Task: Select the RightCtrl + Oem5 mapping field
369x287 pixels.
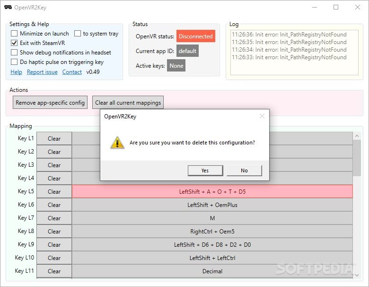Action: 212,231
